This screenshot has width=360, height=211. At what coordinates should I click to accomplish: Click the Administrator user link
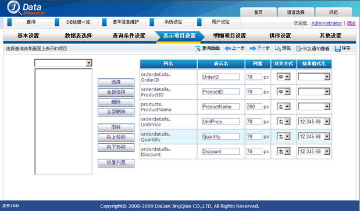[x=326, y=23]
